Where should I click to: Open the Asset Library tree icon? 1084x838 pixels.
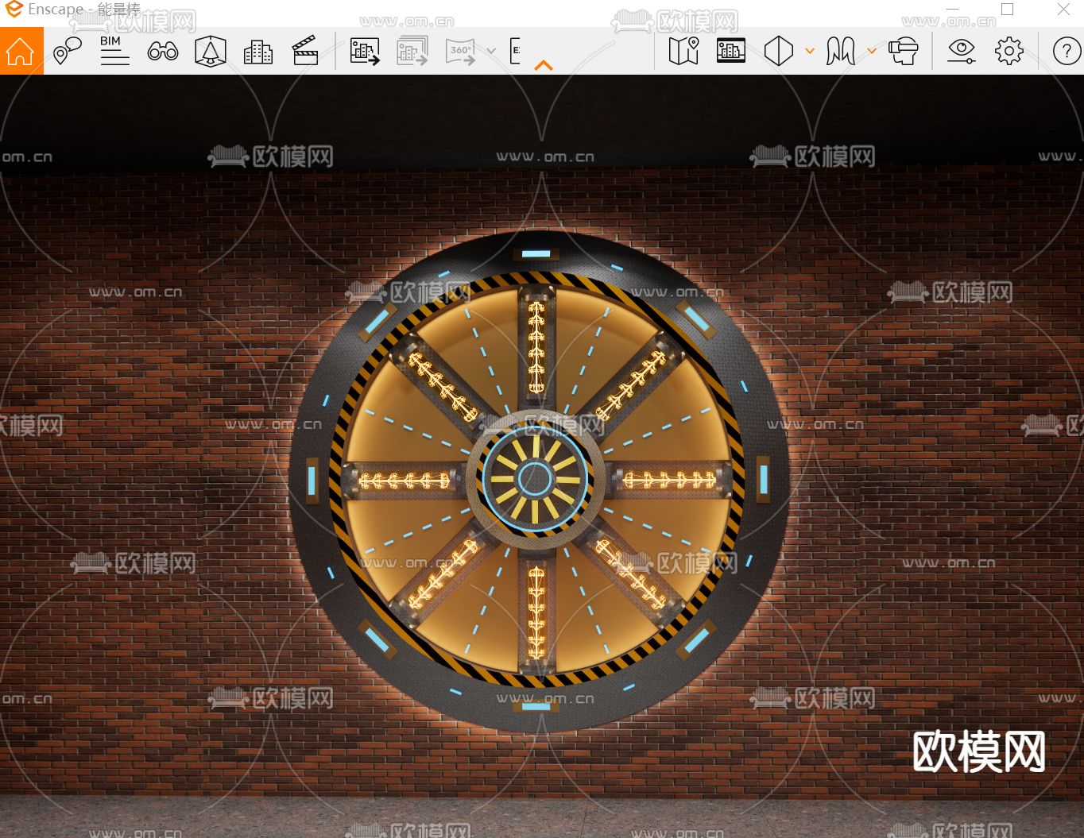211,52
